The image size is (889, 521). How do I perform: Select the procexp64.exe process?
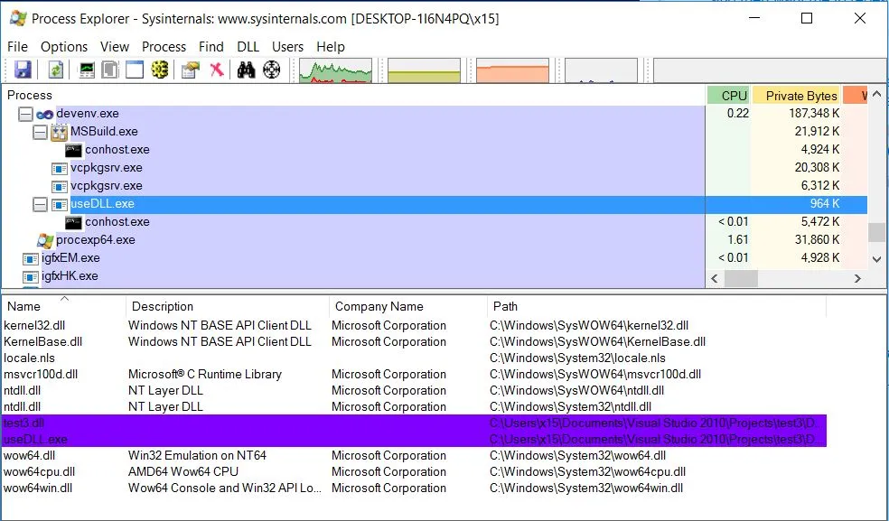point(95,240)
